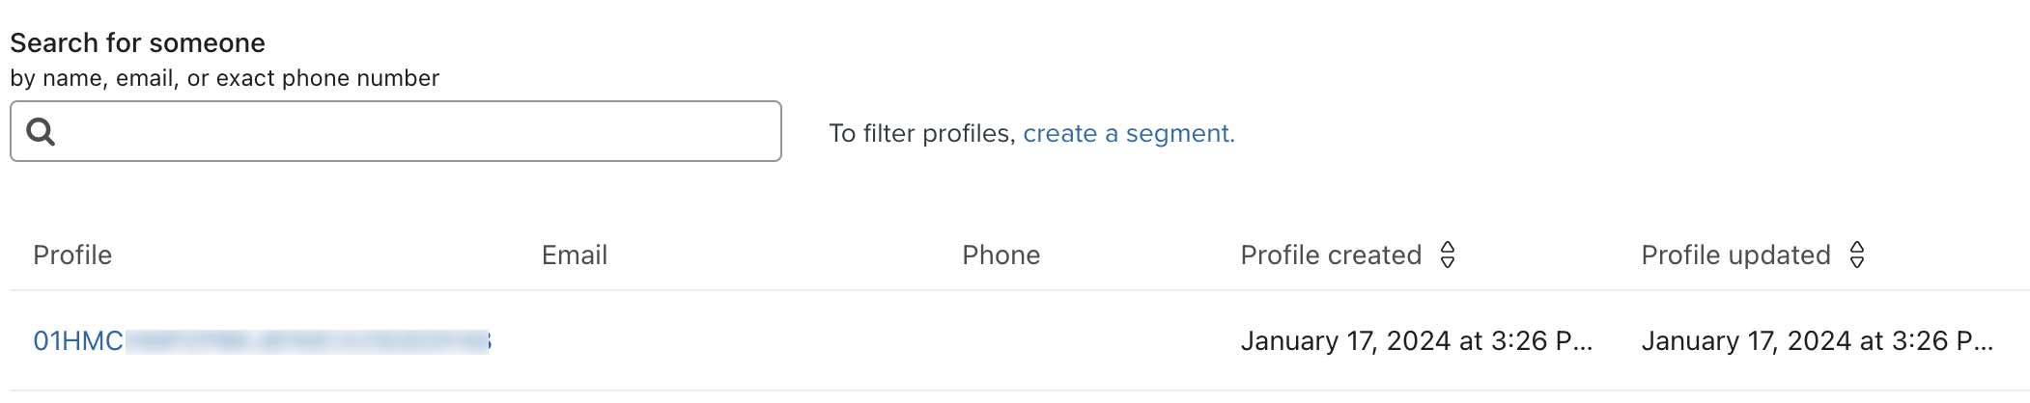Image resolution: width=2030 pixels, height=403 pixels.
Task: Click the empty Phone cell in the 01HMC row
Action: click(x=1062, y=341)
